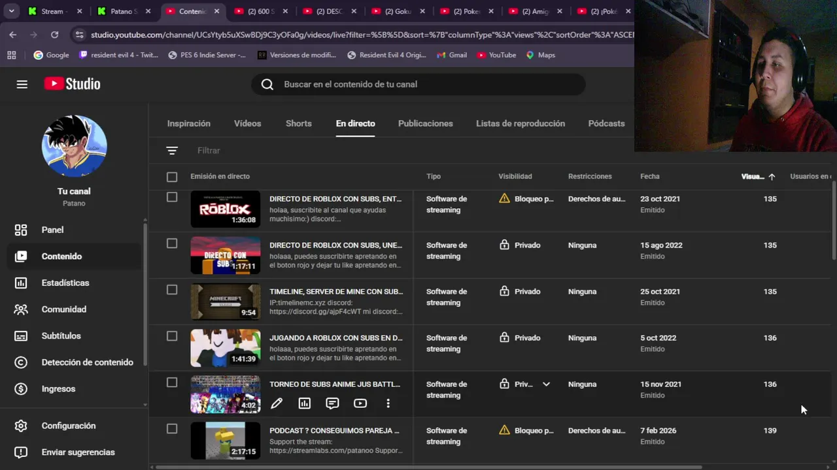Check the TIMELINE, SERVER DE MINE row
This screenshot has width=837, height=470.
[x=172, y=290]
